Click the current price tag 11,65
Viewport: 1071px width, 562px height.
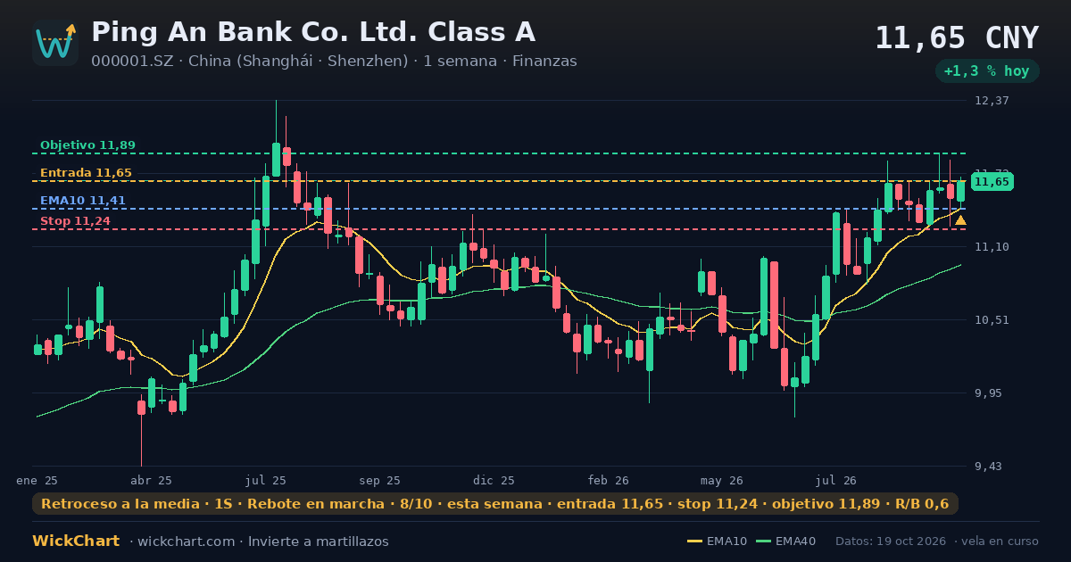pos(992,182)
